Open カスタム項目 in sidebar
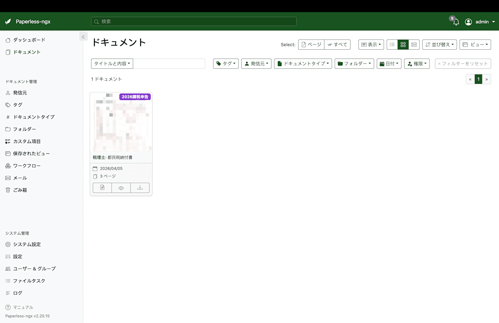This screenshot has height=323, width=499. (x=23, y=141)
